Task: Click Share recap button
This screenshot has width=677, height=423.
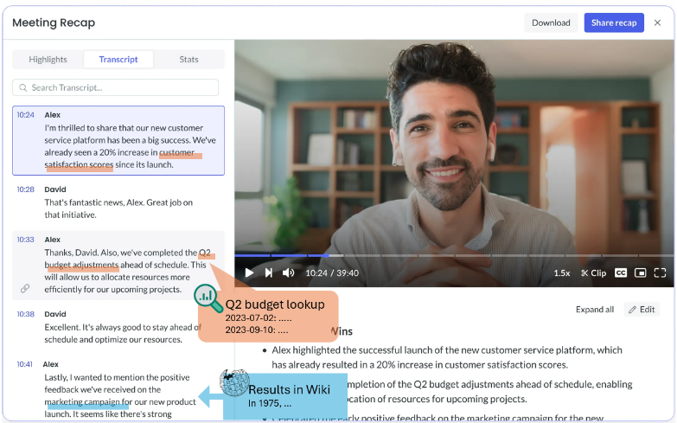Action: pyautogui.click(x=614, y=22)
